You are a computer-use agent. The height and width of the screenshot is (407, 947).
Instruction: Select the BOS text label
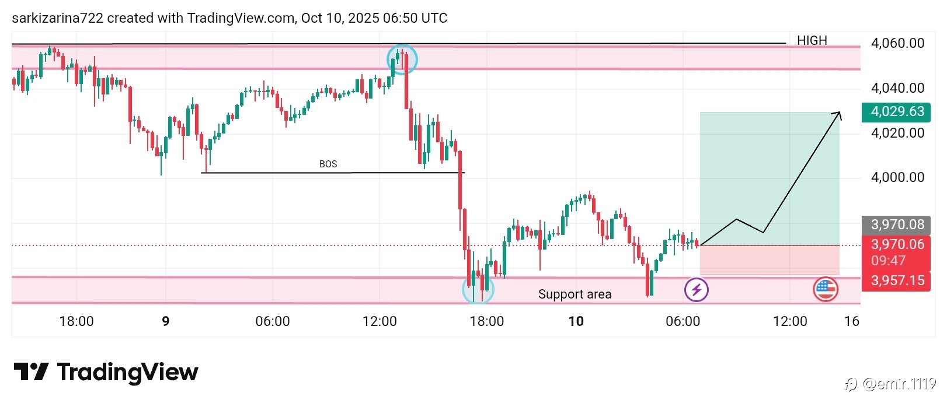[x=328, y=164]
